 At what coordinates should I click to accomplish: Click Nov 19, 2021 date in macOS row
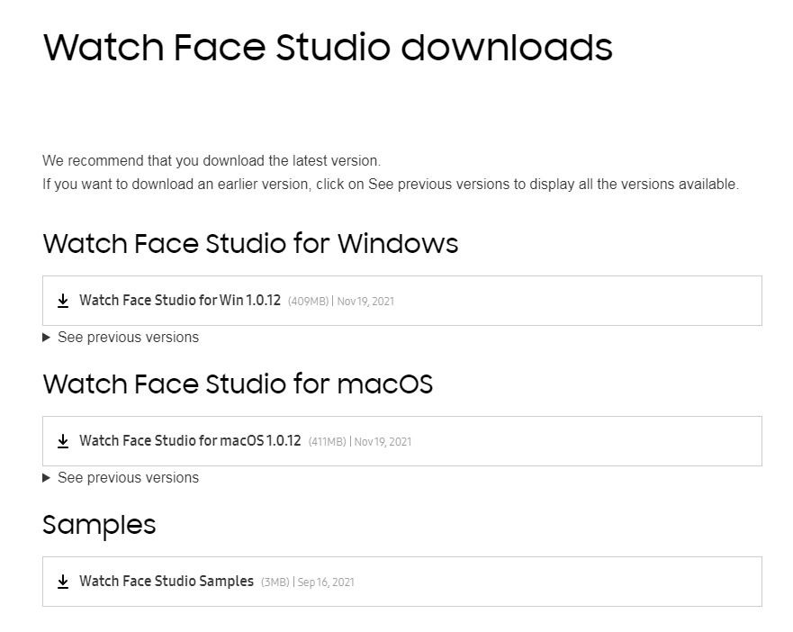[383, 442]
